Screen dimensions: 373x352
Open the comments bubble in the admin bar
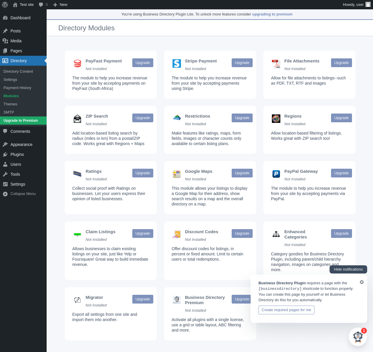(41, 5)
